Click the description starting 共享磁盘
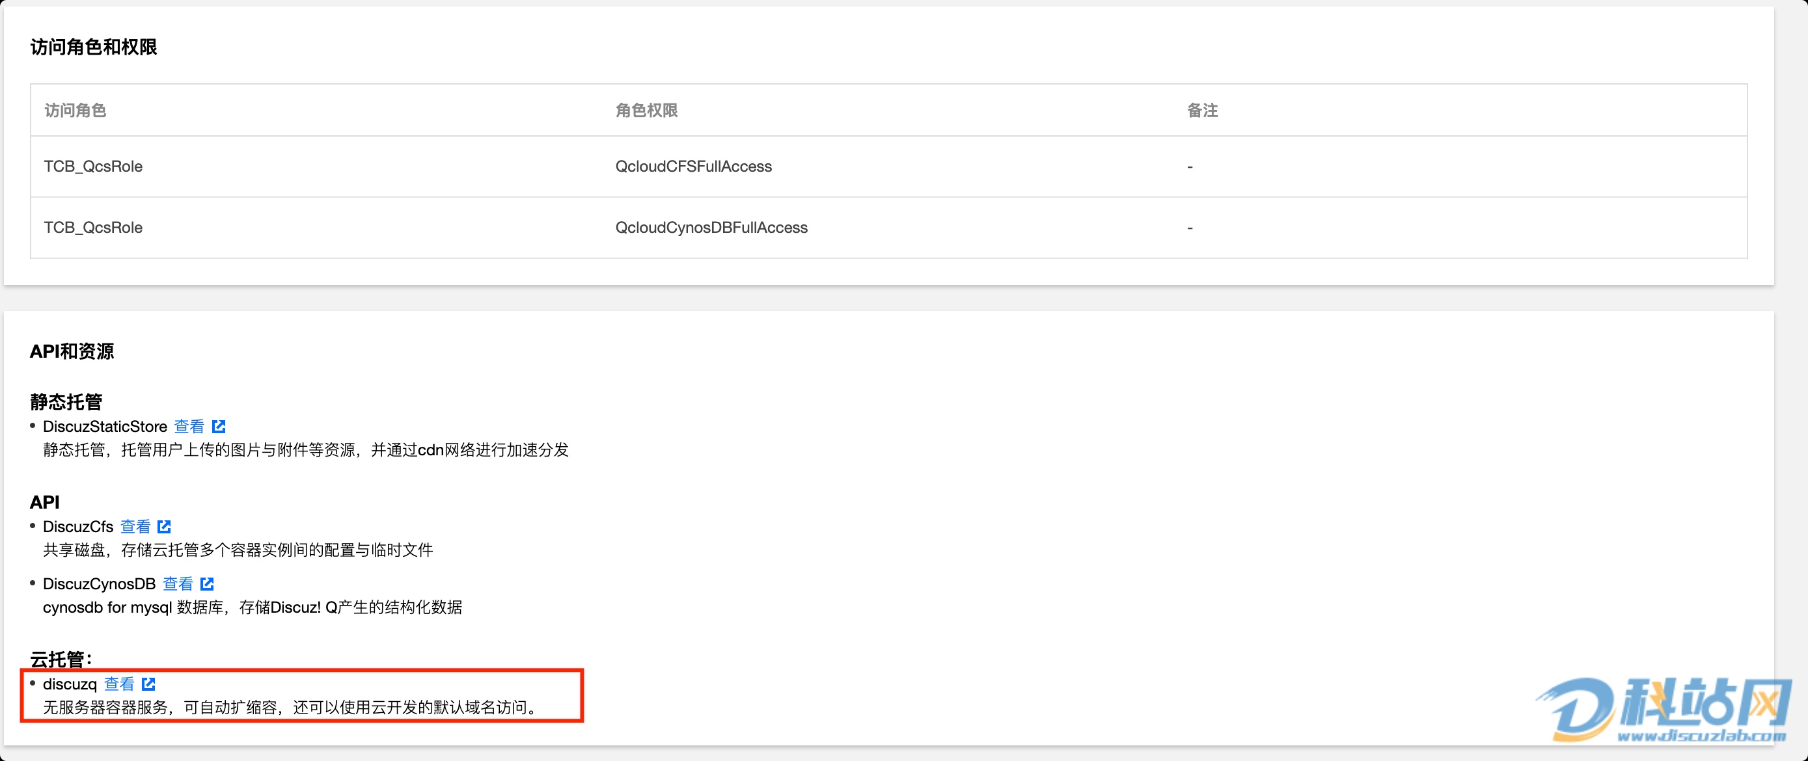 [x=238, y=550]
